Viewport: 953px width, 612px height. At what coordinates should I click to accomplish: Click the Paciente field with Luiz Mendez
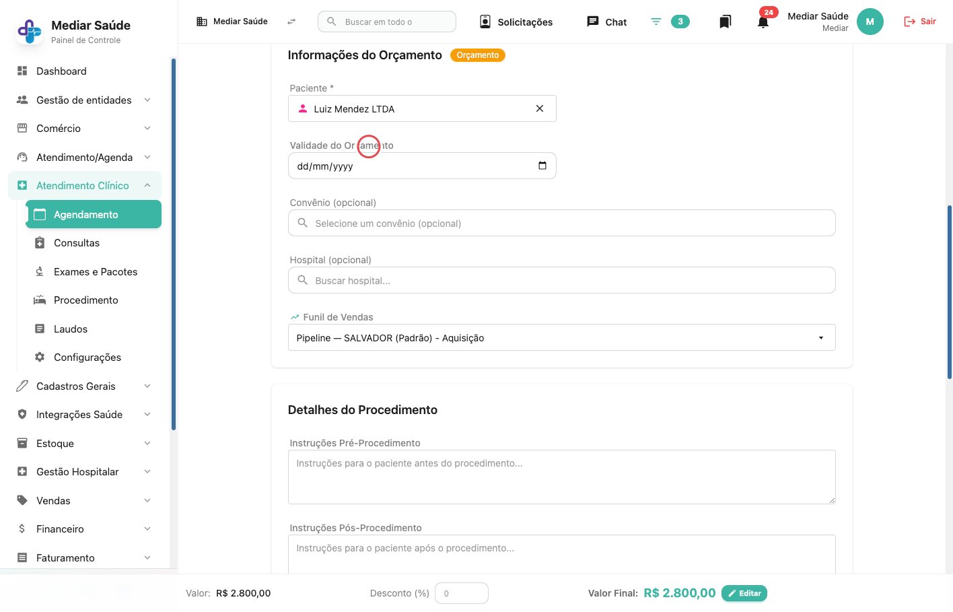422,108
